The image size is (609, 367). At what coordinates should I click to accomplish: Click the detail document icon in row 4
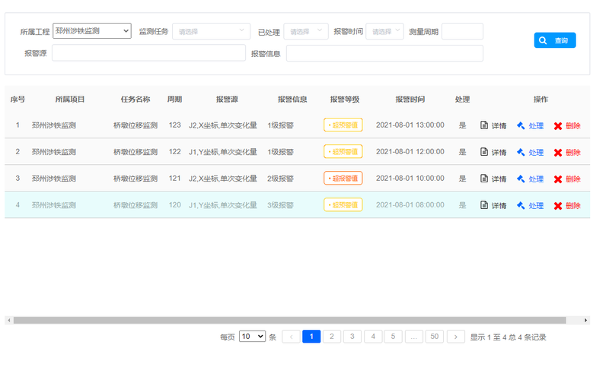click(x=484, y=205)
